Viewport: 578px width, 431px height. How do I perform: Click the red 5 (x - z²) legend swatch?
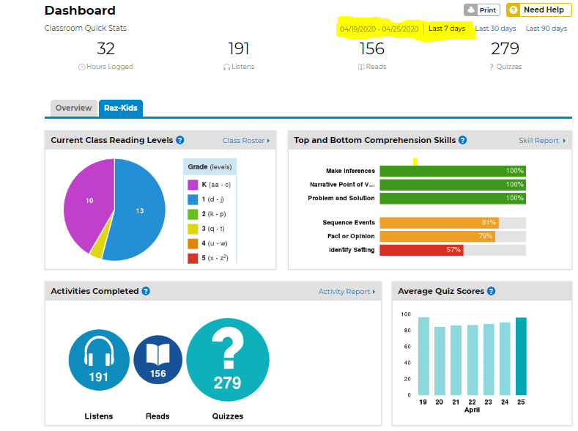point(193,259)
